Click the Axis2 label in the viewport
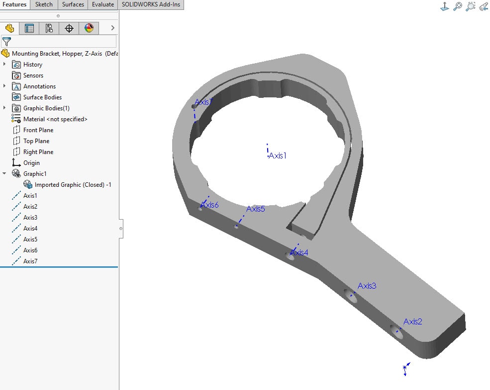The image size is (490, 390). [412, 321]
